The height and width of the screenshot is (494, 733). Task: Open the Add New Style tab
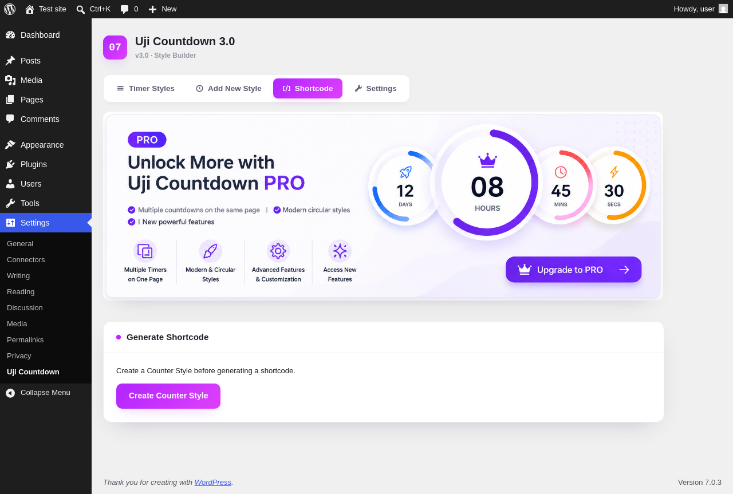point(228,89)
